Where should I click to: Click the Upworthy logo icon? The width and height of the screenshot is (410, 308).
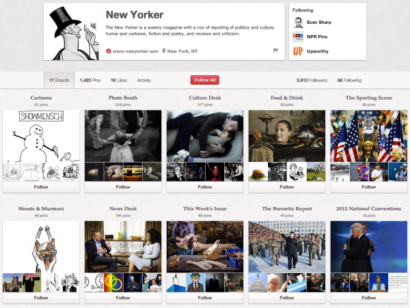click(298, 51)
